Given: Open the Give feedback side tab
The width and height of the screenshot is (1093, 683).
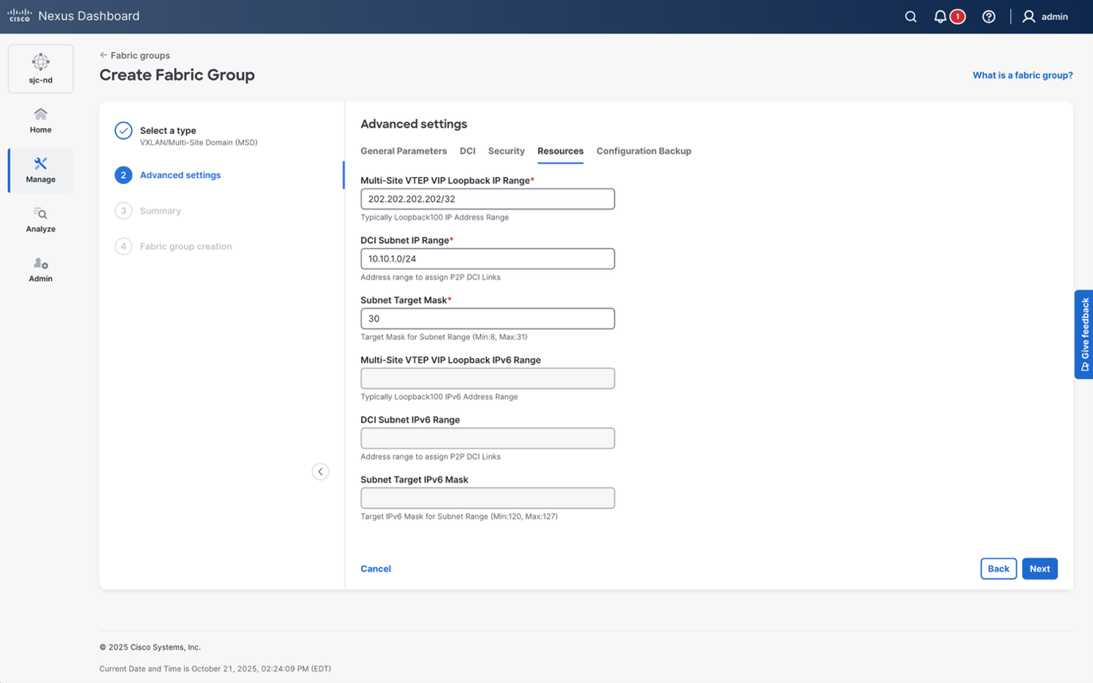Looking at the screenshot, I should pyautogui.click(x=1084, y=334).
